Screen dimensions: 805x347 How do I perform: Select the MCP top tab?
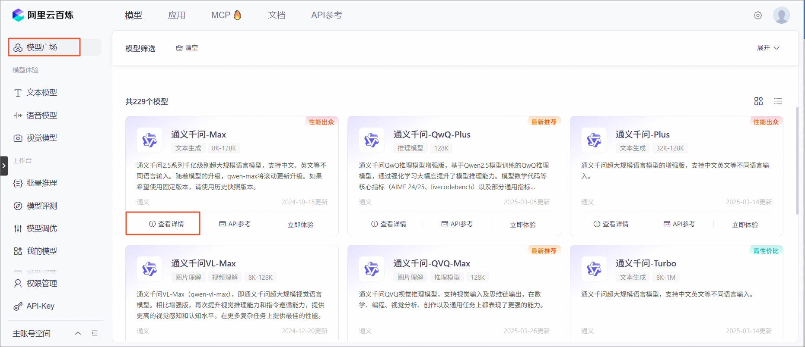(x=226, y=15)
